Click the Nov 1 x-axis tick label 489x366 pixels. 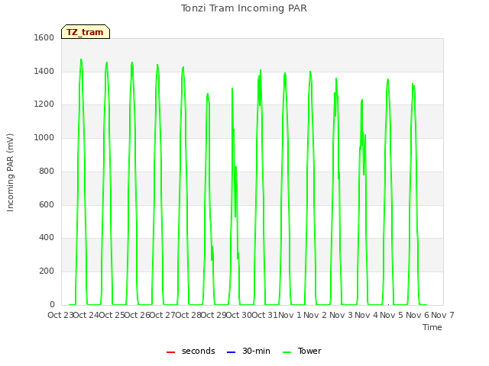pyautogui.click(x=290, y=315)
